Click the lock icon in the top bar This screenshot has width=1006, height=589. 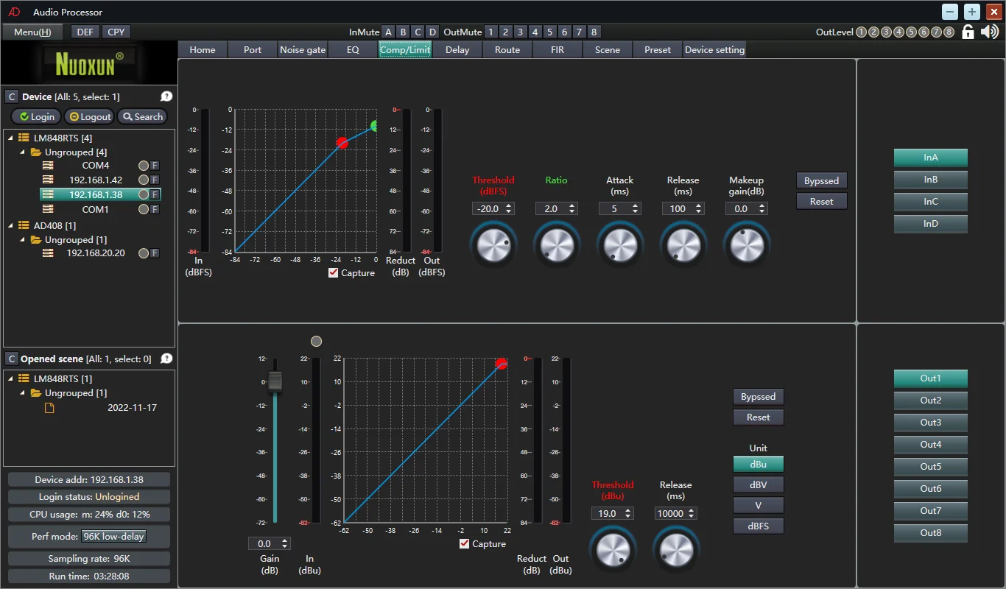pyautogui.click(x=968, y=32)
